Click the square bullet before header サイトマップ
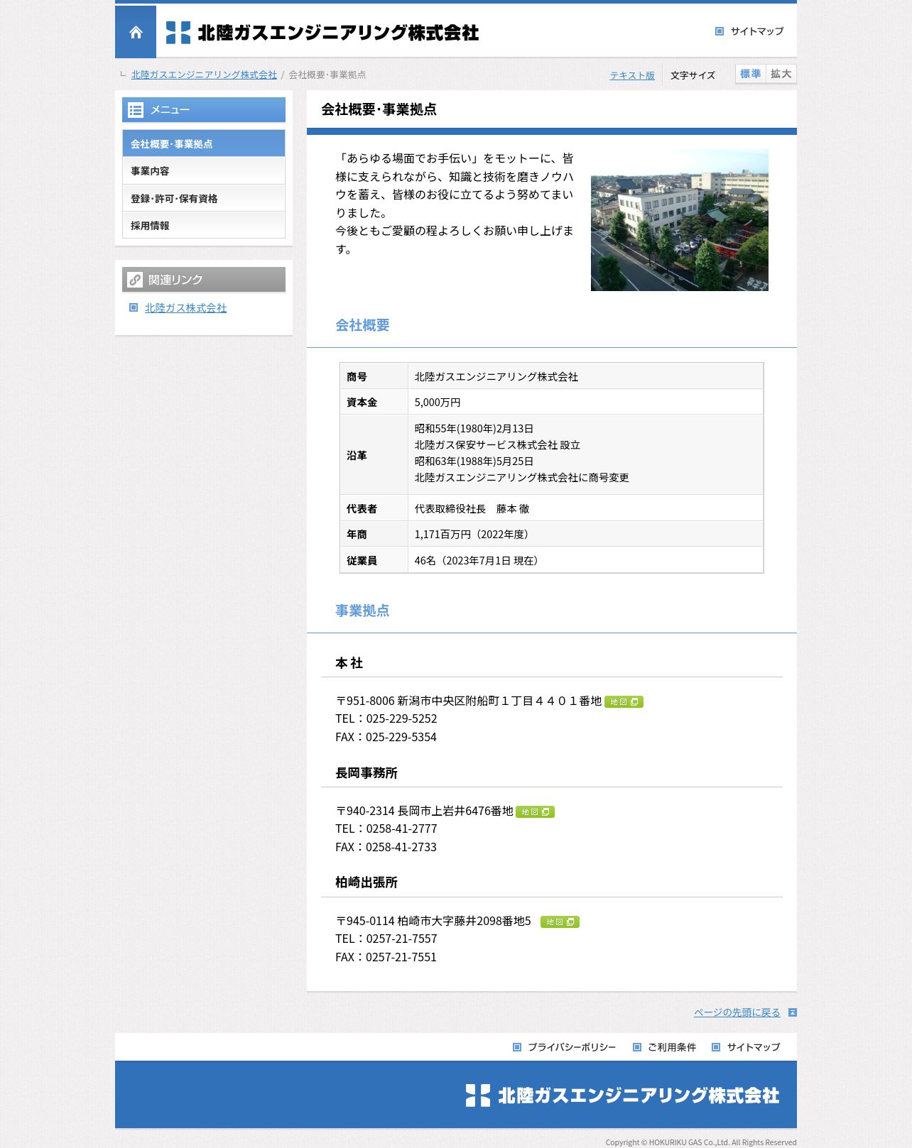 (x=720, y=31)
